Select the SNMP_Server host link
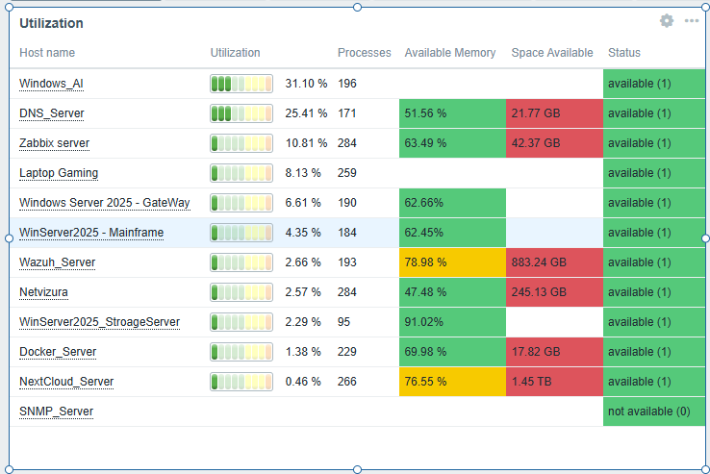 coord(57,412)
